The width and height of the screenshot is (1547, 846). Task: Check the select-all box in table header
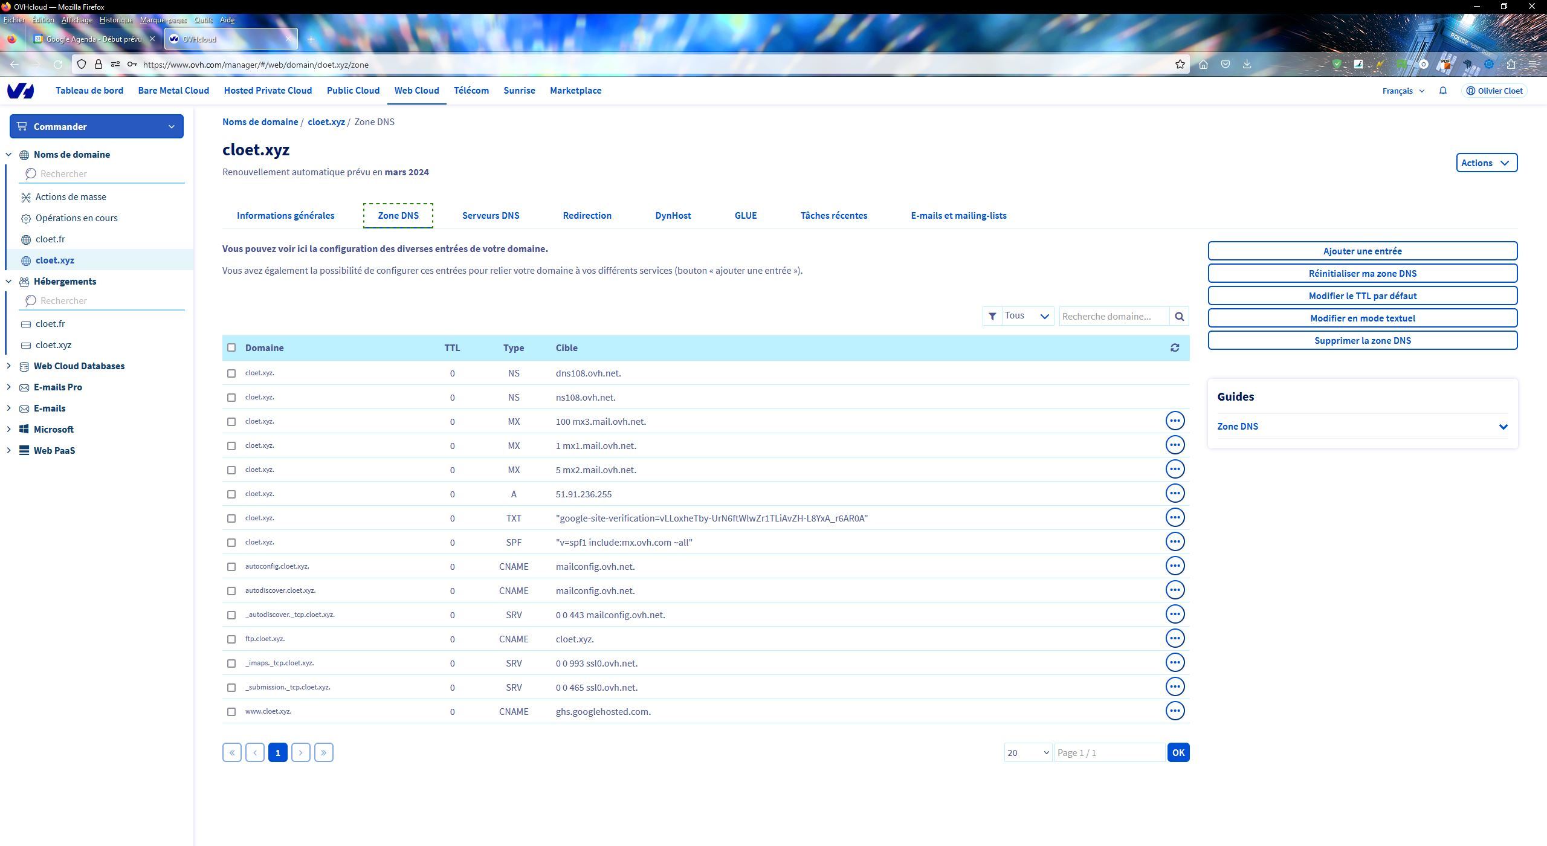coord(231,347)
